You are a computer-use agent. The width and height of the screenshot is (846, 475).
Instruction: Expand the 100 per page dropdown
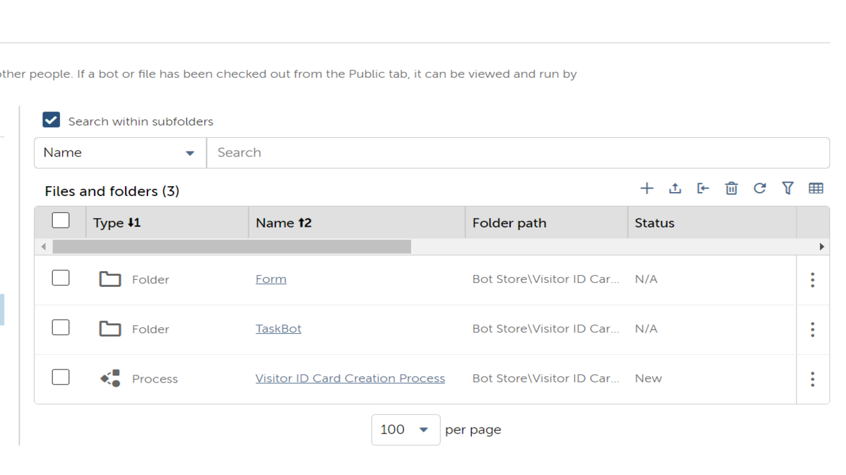pyautogui.click(x=405, y=430)
